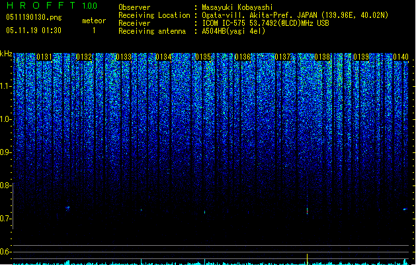
Task: Click the HROFFT 1.0.0 title text
Action: [x=52, y=5]
